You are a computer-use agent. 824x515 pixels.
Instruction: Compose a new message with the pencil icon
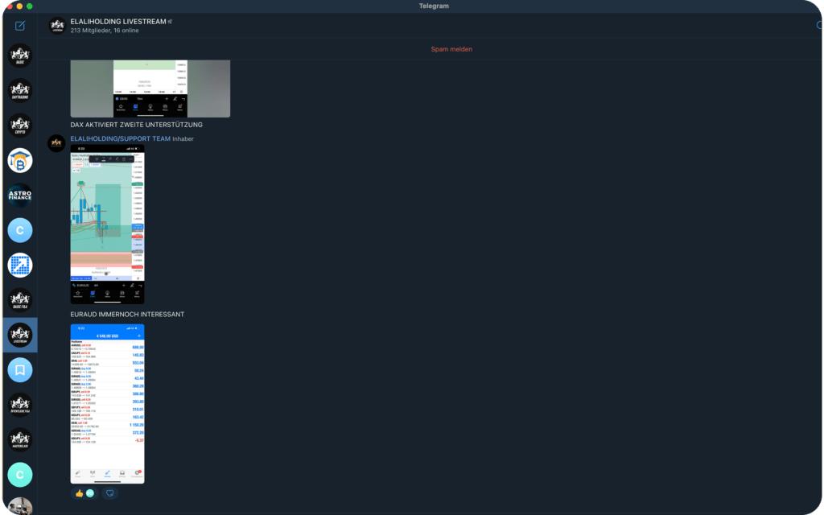20,26
